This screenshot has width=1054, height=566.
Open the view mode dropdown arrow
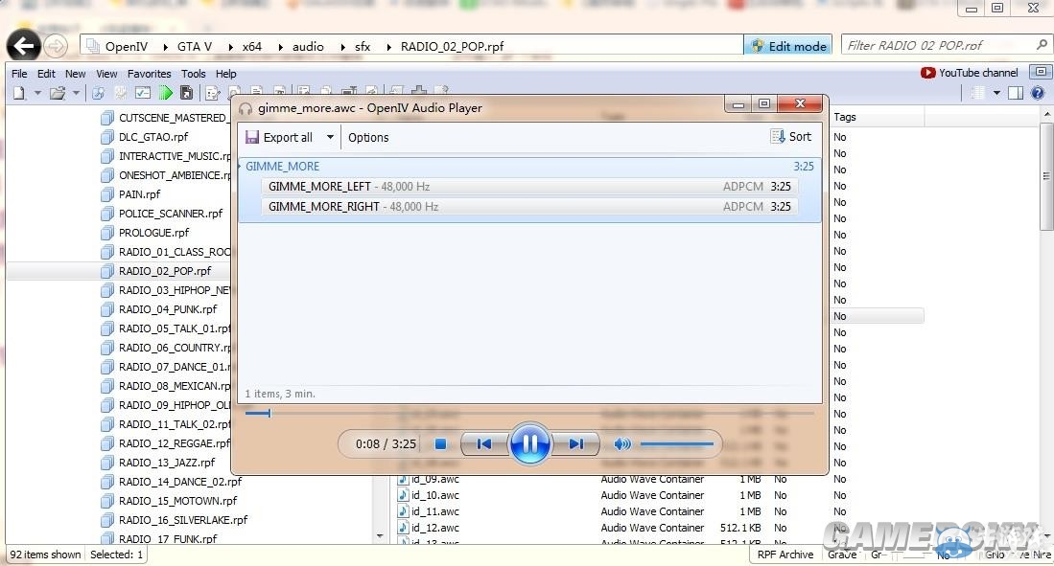(996, 93)
